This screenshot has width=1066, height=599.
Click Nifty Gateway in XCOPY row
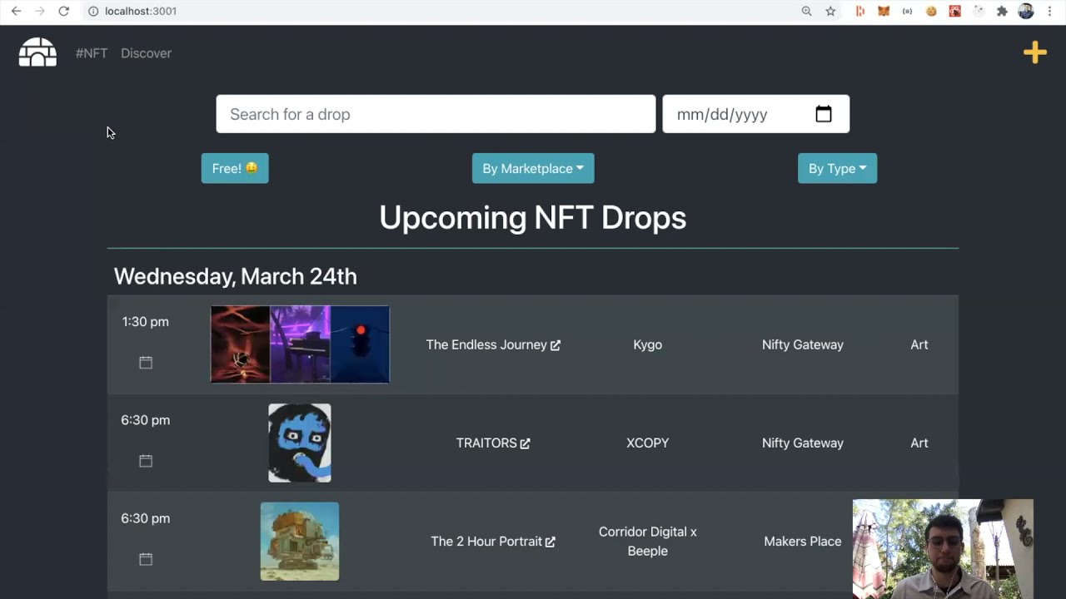pos(803,443)
